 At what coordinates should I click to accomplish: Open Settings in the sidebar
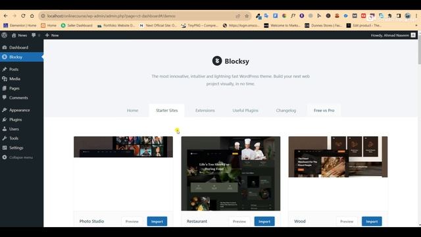coord(22,147)
